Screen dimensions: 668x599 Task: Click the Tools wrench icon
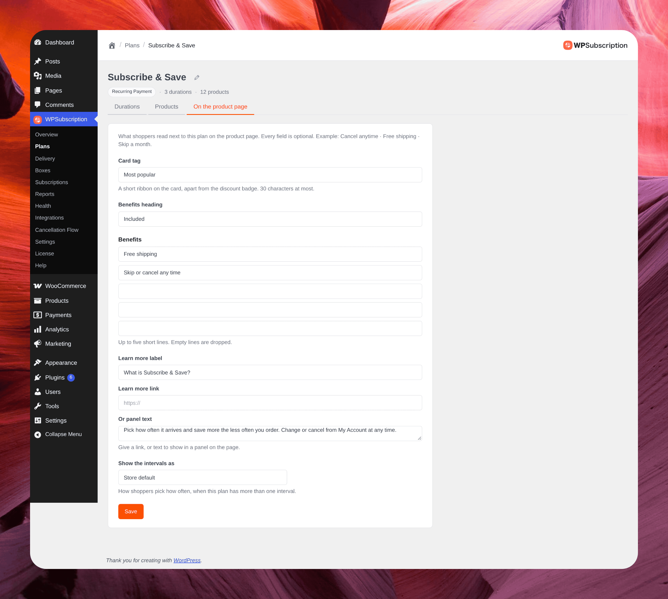[x=38, y=406]
